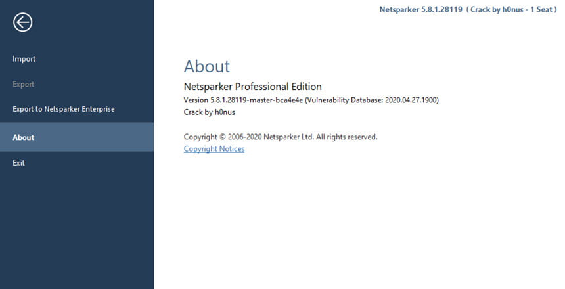Click the Netsparker 5.8.1.28119 title text
The image size is (565, 289).
420,10
